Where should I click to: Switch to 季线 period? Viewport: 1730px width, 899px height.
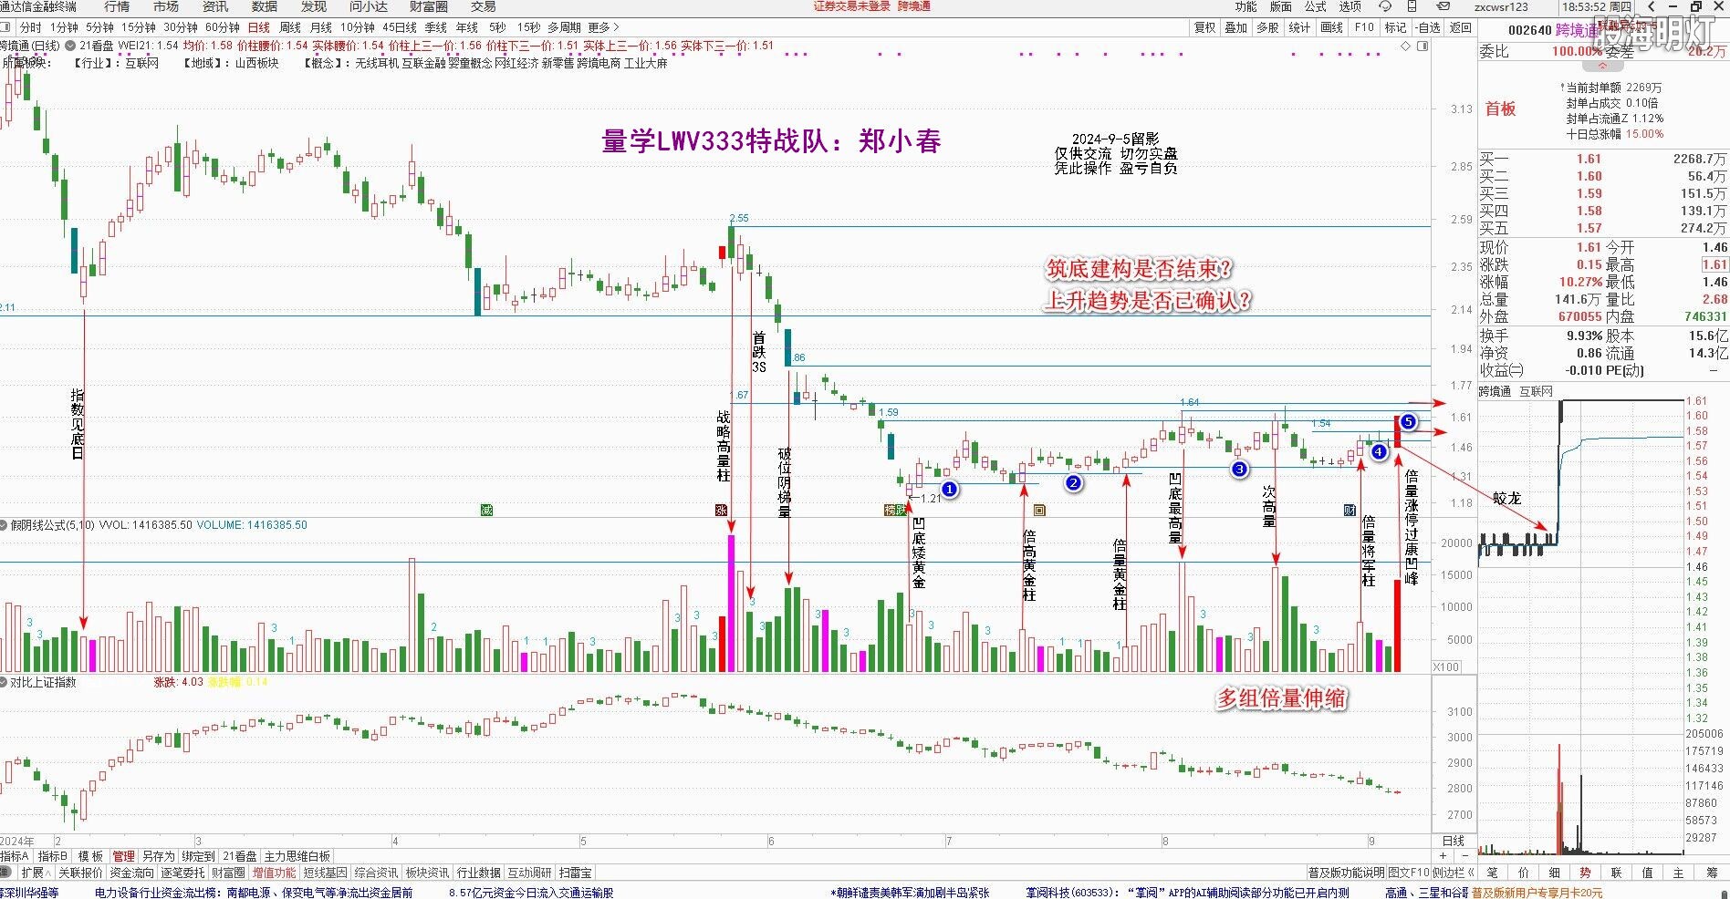(x=436, y=28)
